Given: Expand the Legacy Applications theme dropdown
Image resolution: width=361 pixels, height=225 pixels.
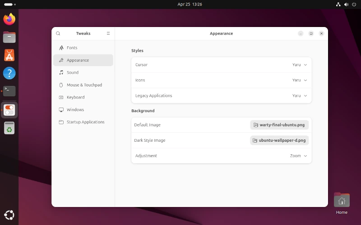Looking at the screenshot, I should tap(300, 95).
